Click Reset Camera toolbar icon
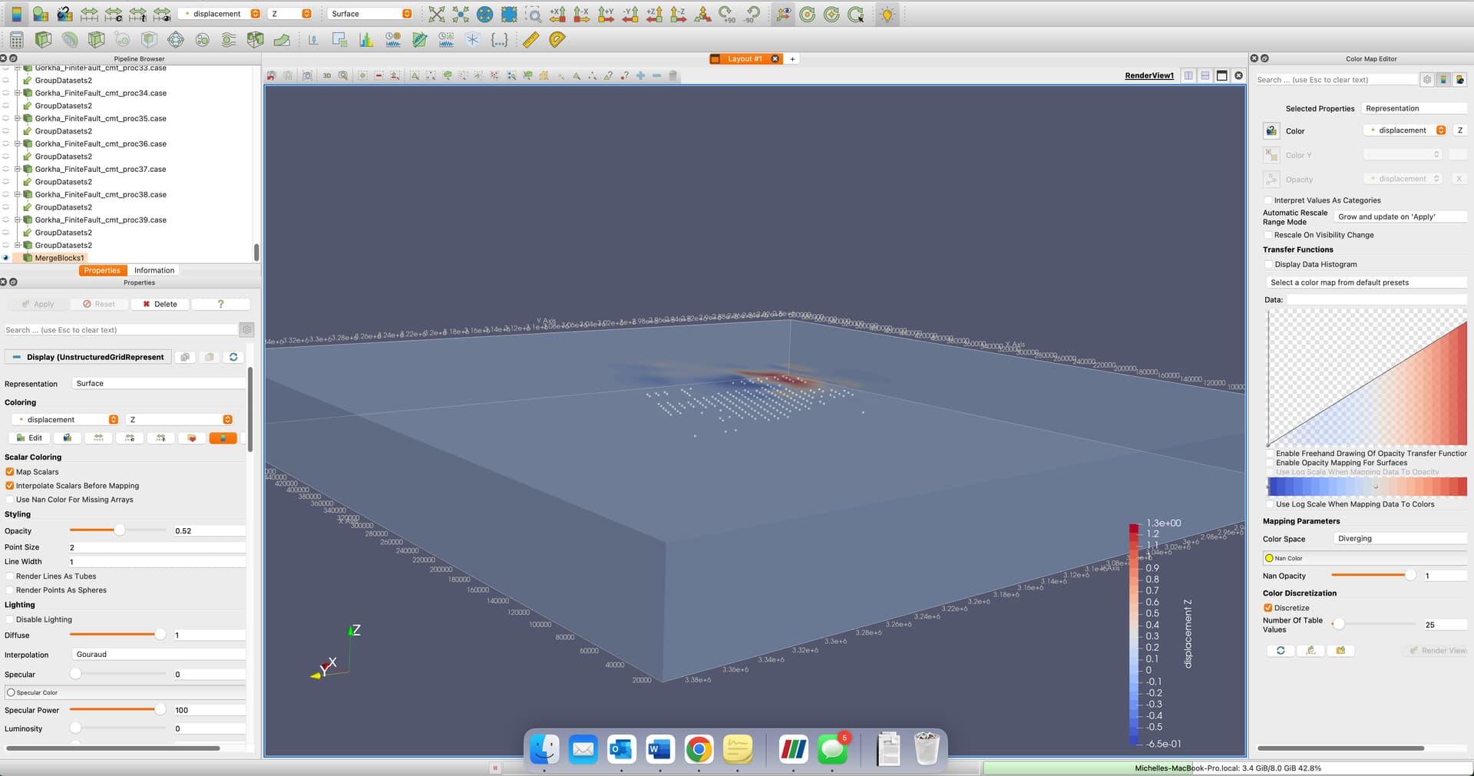 [x=436, y=14]
